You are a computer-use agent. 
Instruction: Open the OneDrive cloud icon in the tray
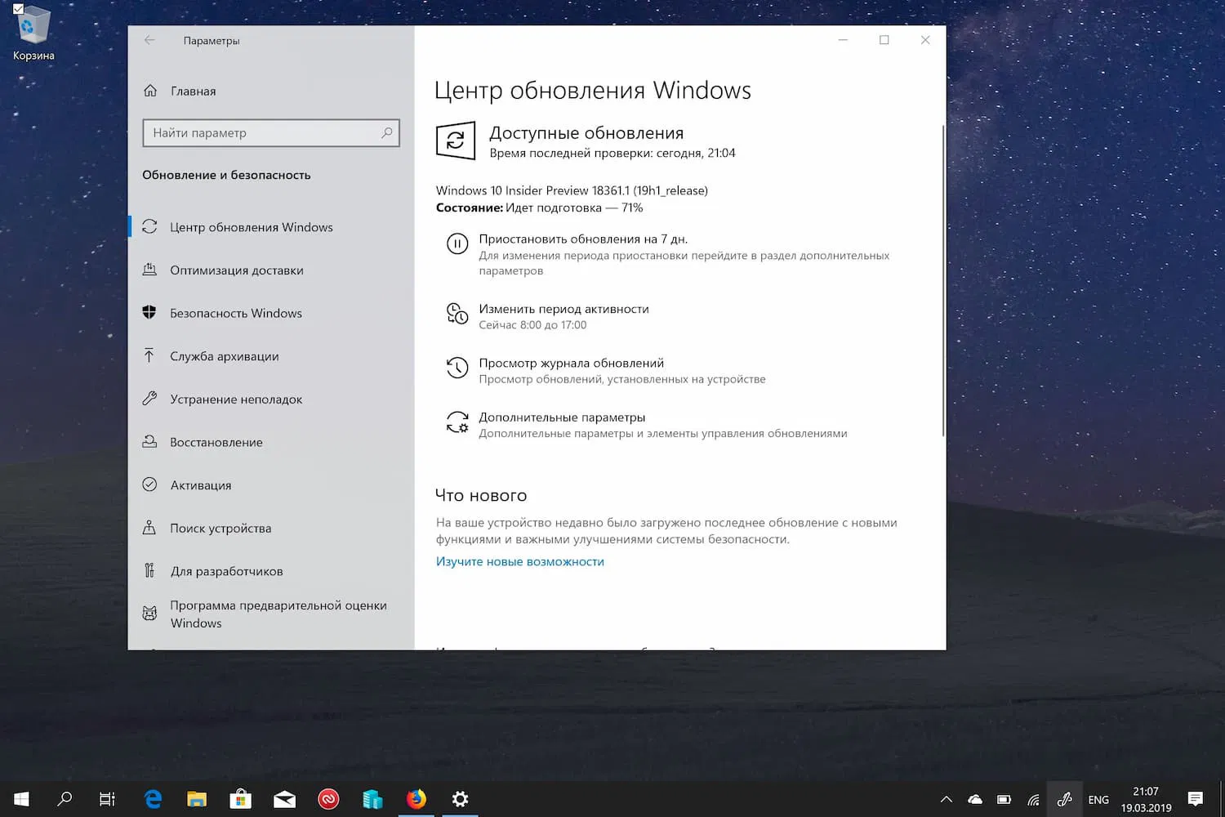pos(973,799)
